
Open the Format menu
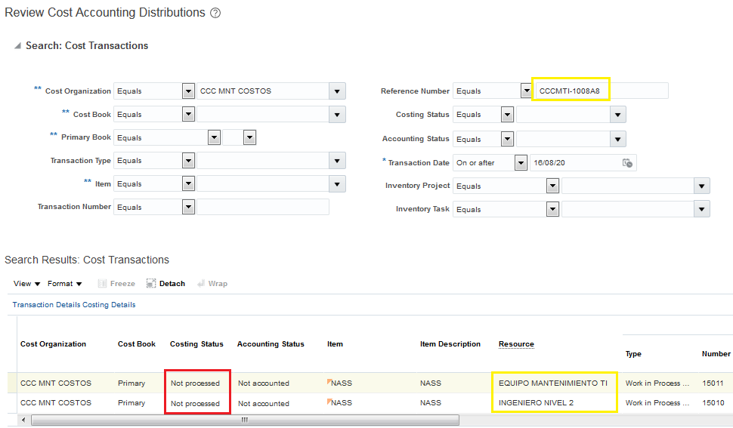point(64,283)
